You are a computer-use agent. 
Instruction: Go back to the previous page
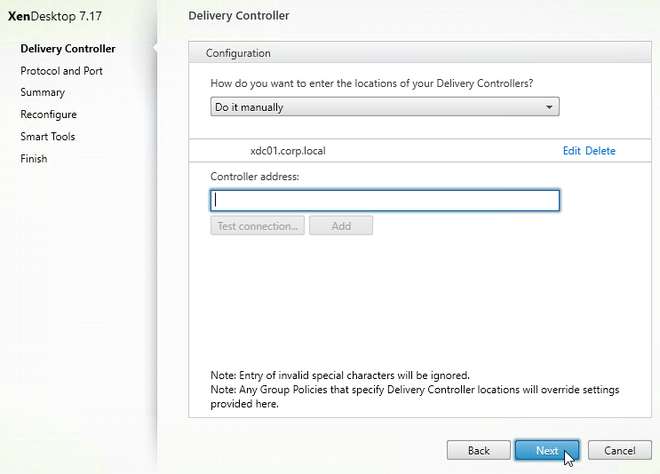click(479, 450)
